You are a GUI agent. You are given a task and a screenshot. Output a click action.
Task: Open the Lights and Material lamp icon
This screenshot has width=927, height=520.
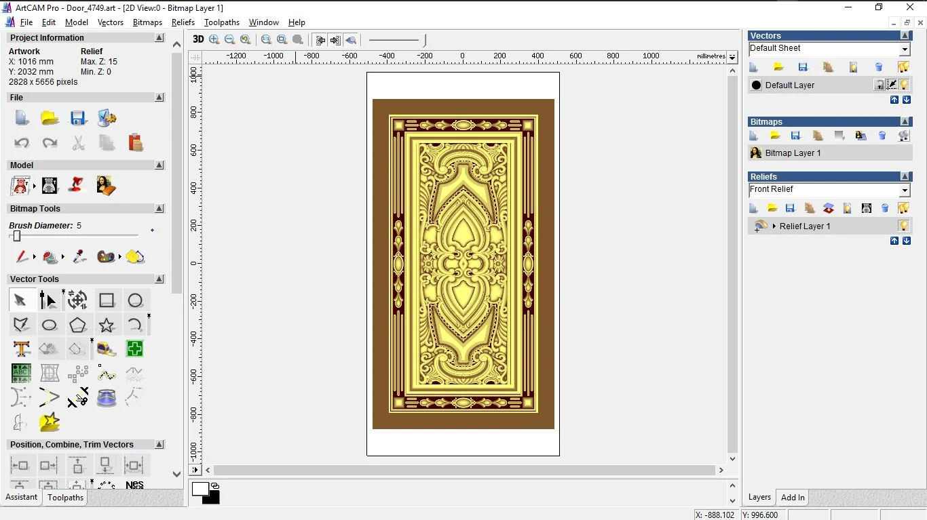77,185
